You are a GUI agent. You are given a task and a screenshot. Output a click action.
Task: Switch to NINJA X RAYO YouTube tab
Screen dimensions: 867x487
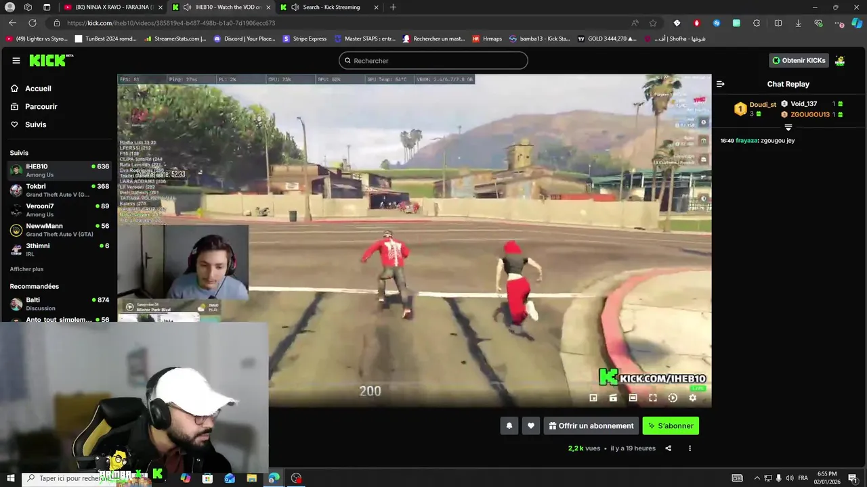tap(112, 7)
